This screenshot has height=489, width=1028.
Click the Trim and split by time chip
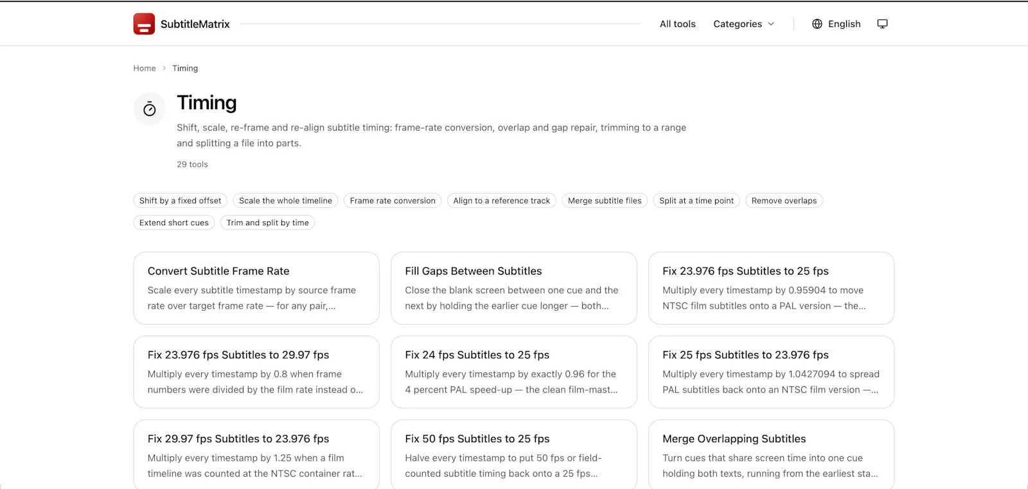coord(267,223)
